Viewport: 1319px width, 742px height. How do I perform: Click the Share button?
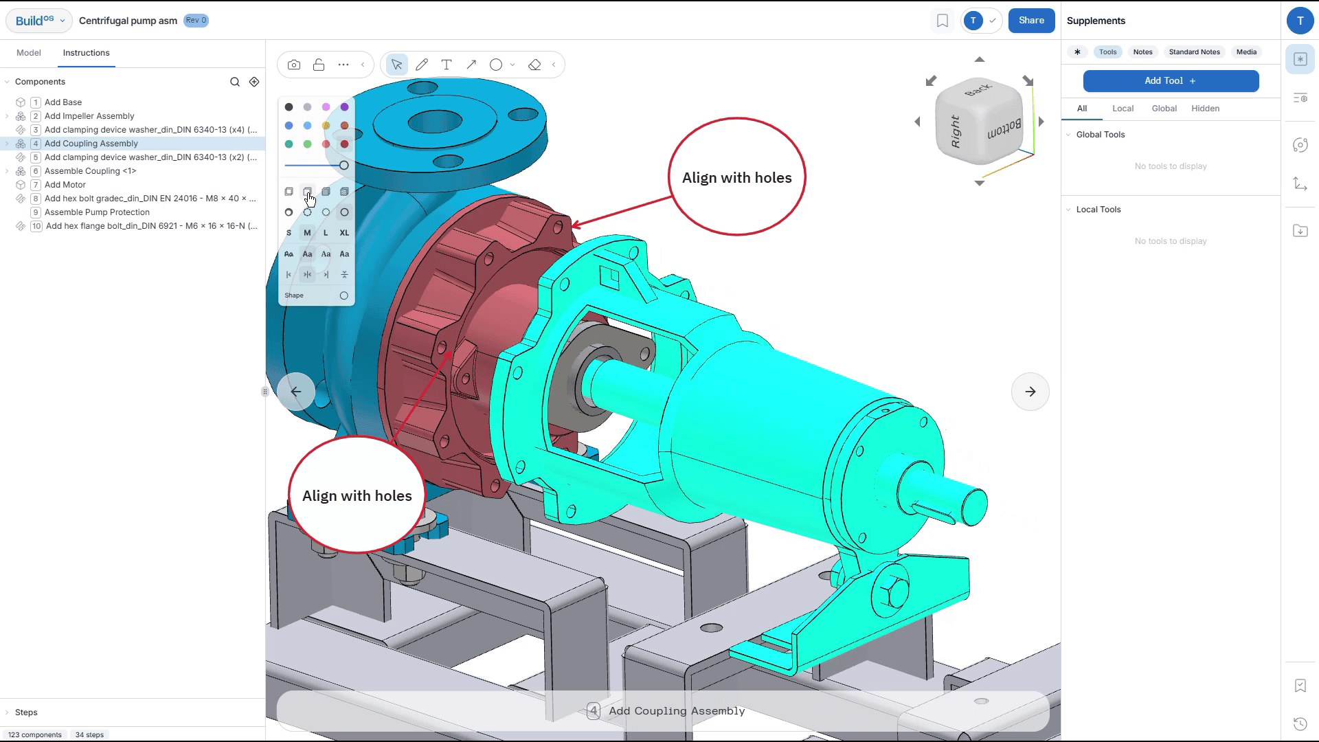[1031, 21]
